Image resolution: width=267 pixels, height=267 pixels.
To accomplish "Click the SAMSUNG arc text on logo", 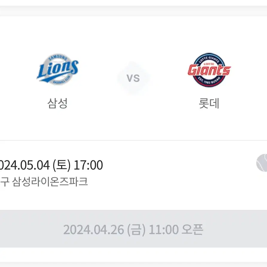I will pos(57,57).
